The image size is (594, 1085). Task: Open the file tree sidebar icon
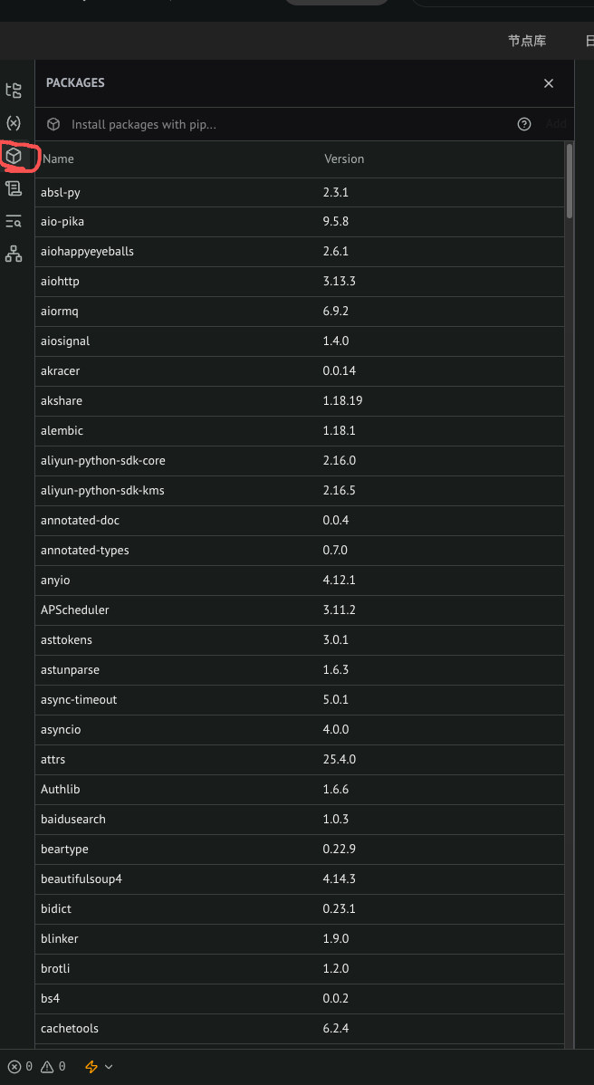click(x=14, y=90)
